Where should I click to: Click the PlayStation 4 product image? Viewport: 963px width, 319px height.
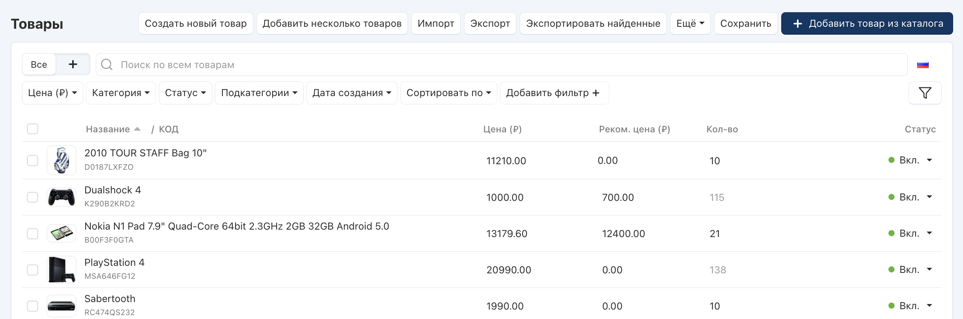pyautogui.click(x=62, y=270)
